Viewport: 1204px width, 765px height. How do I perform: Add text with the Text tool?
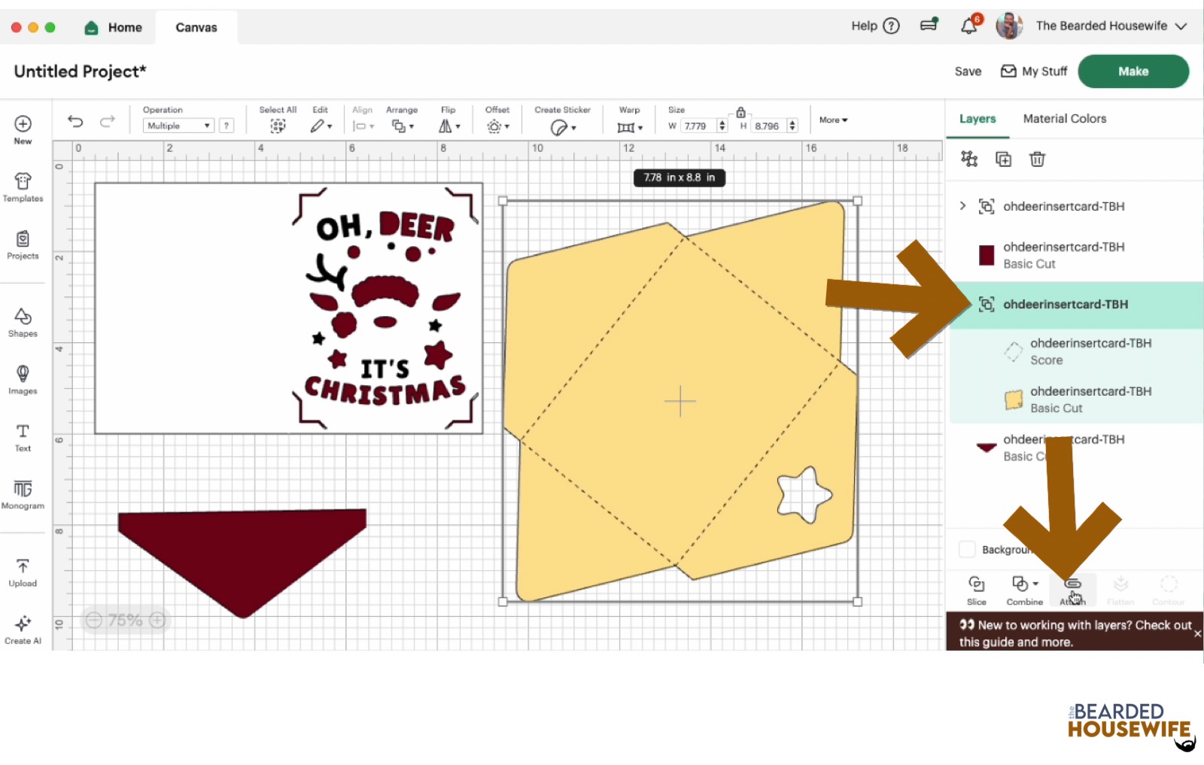pos(23,437)
